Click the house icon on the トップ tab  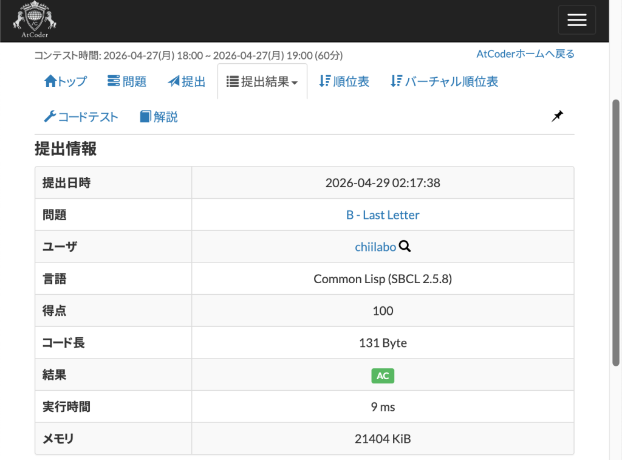click(50, 81)
